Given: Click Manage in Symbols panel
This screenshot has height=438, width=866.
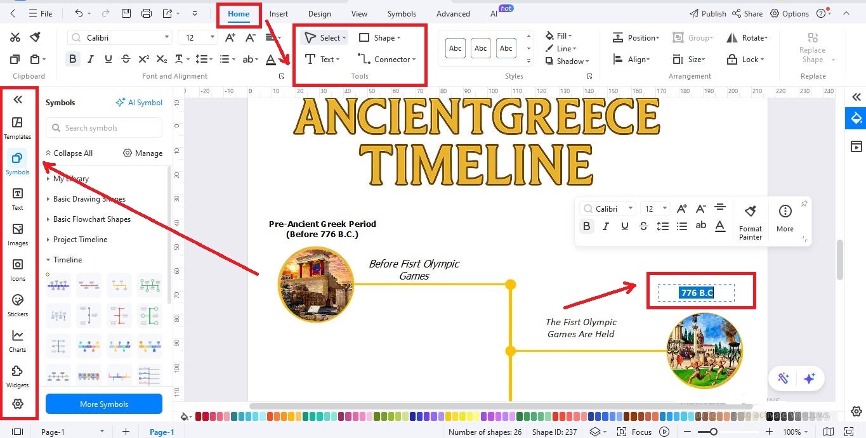Looking at the screenshot, I should coord(143,153).
